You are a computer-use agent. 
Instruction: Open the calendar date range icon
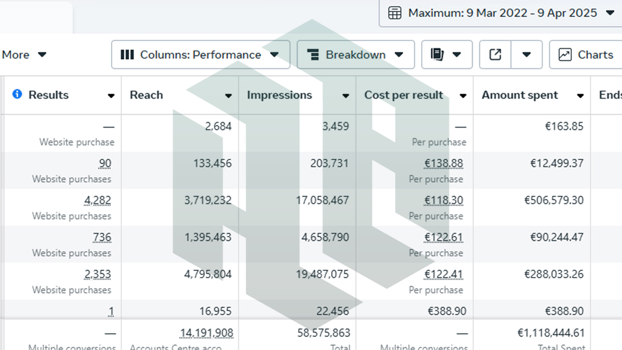click(x=395, y=13)
